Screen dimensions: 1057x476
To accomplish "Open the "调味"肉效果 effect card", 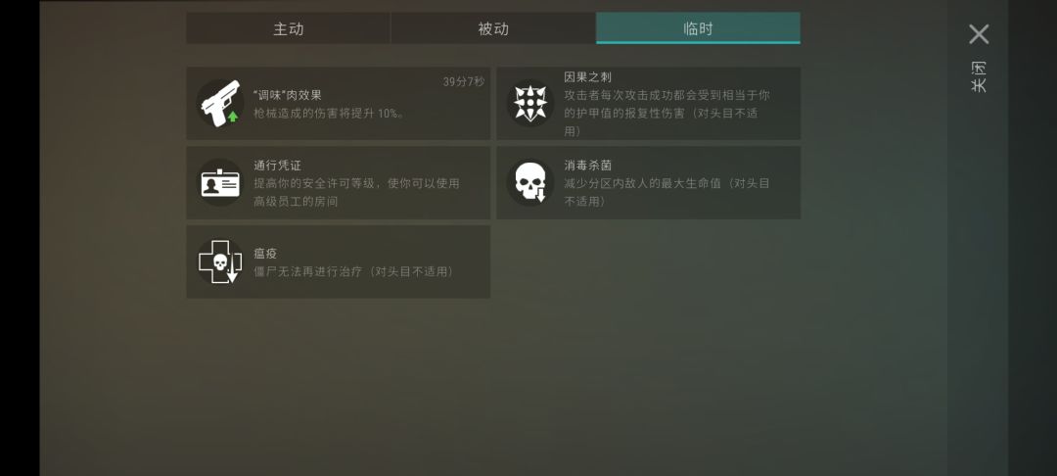I will tap(339, 103).
